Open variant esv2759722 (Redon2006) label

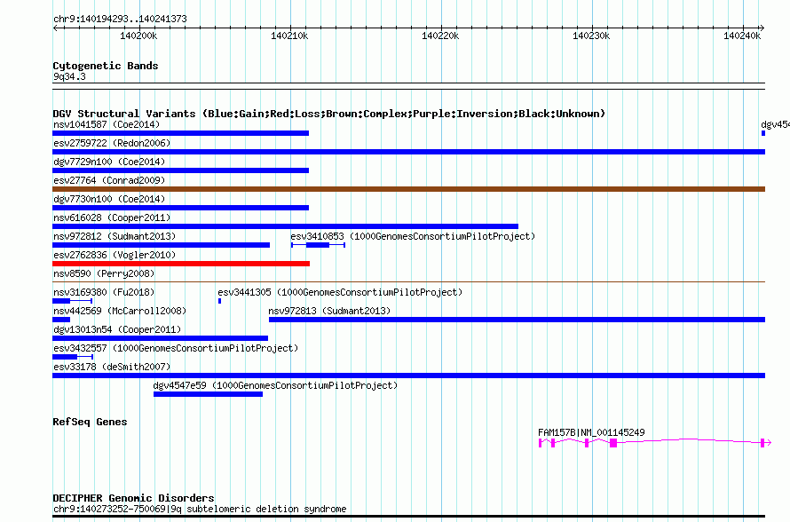coord(112,143)
